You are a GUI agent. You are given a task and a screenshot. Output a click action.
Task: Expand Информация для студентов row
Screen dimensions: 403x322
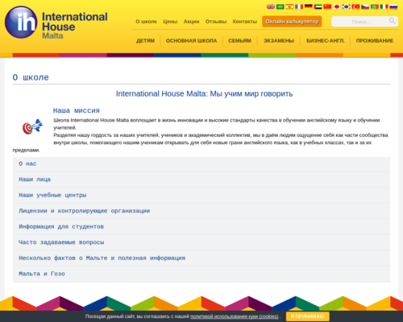[x=201, y=227]
